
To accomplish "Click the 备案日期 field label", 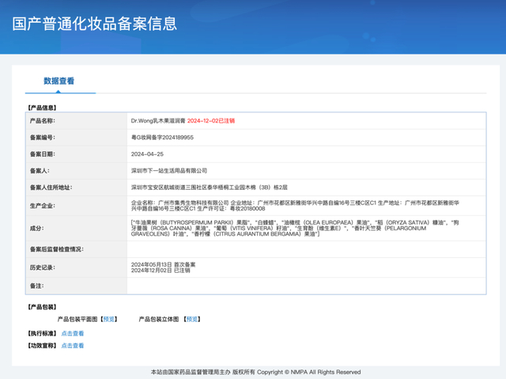I will pos(43,154).
